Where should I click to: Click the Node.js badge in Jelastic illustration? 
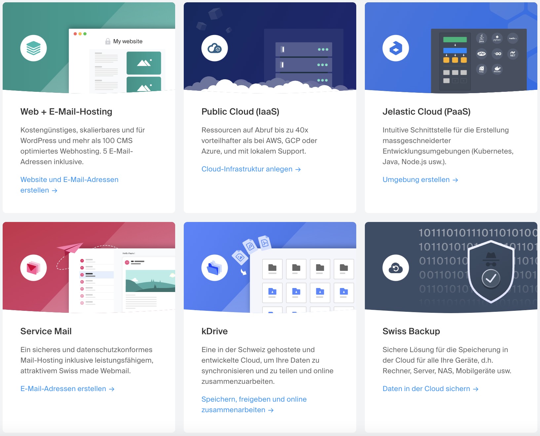click(x=513, y=38)
